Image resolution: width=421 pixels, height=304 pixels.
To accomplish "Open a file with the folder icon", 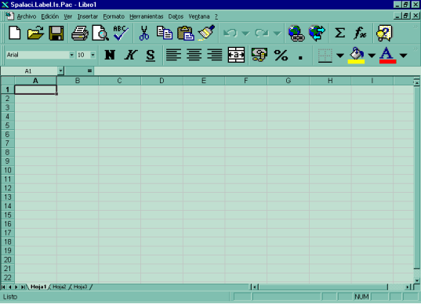I will (36, 33).
